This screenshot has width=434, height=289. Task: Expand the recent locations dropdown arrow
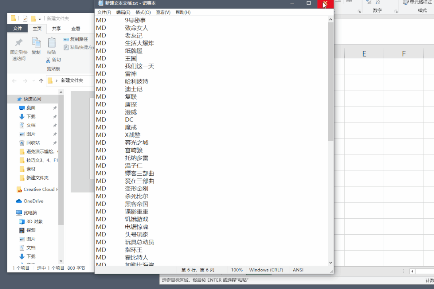coord(33,81)
